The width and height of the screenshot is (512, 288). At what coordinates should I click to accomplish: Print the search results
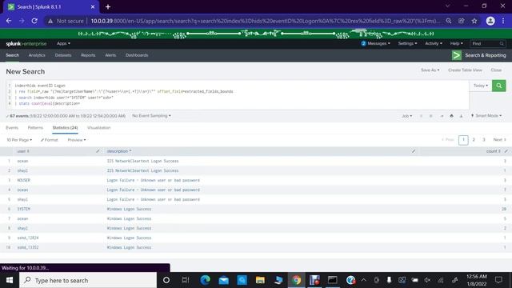click(451, 116)
